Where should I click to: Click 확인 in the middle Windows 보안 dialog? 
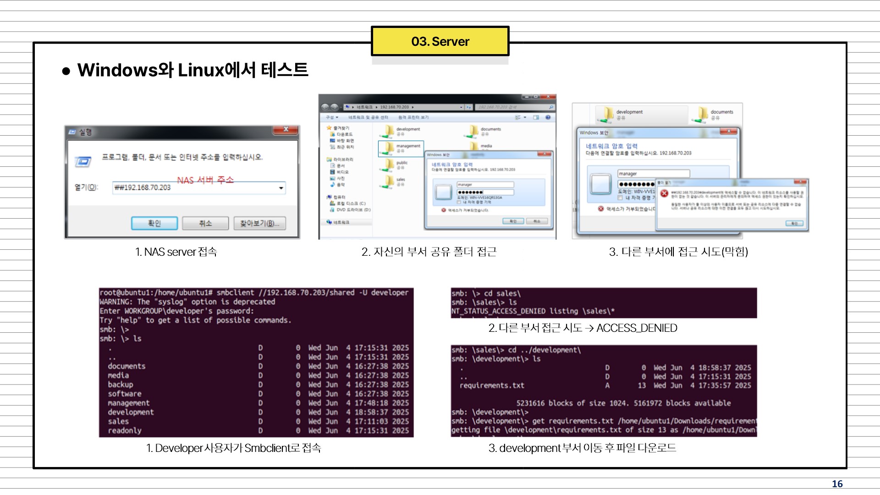(x=513, y=221)
